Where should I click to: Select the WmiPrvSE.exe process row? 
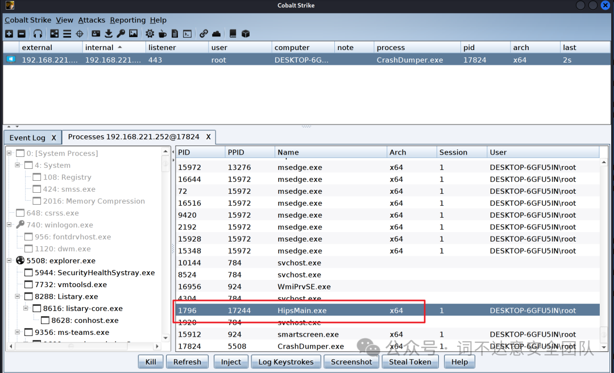pyautogui.click(x=388, y=287)
